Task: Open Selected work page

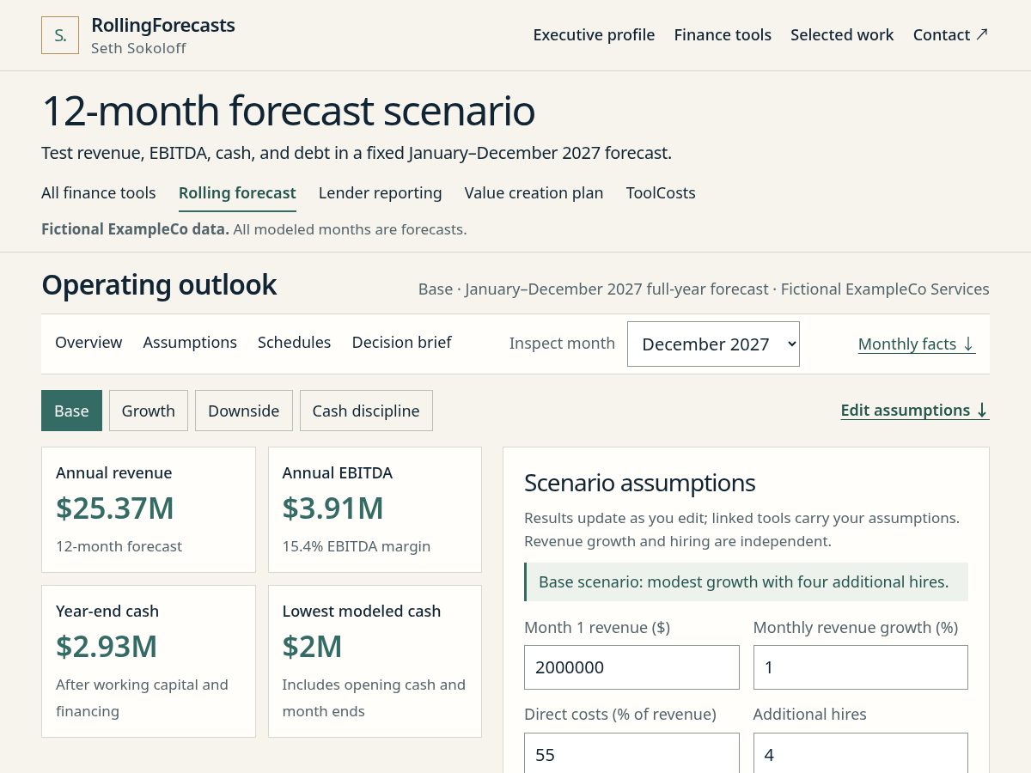Action: tap(842, 35)
